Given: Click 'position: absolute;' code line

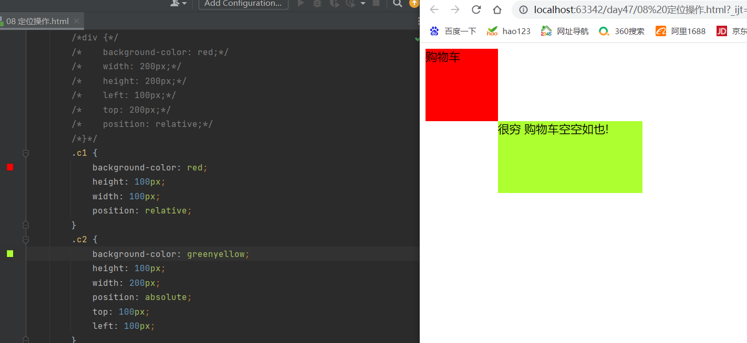Looking at the screenshot, I should coord(142,297).
